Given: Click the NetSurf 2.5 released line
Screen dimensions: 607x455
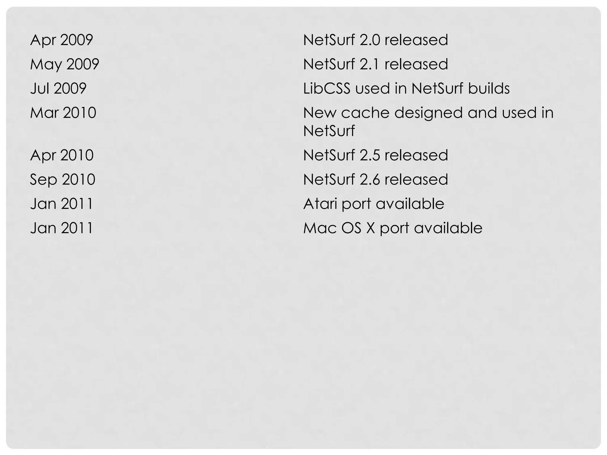Looking at the screenshot, I should pyautogui.click(x=376, y=155).
